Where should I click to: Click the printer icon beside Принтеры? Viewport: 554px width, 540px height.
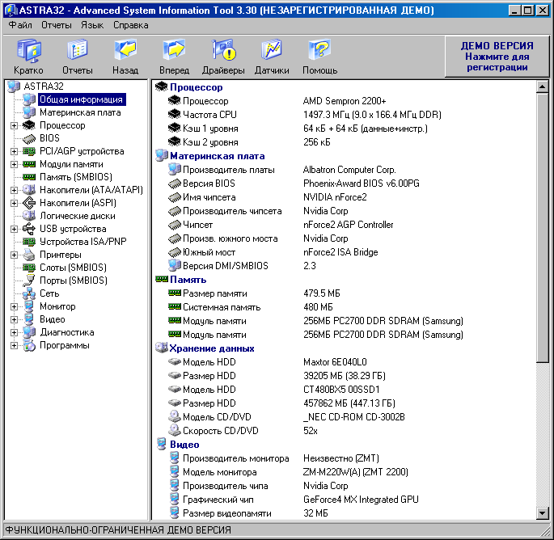click(x=29, y=255)
